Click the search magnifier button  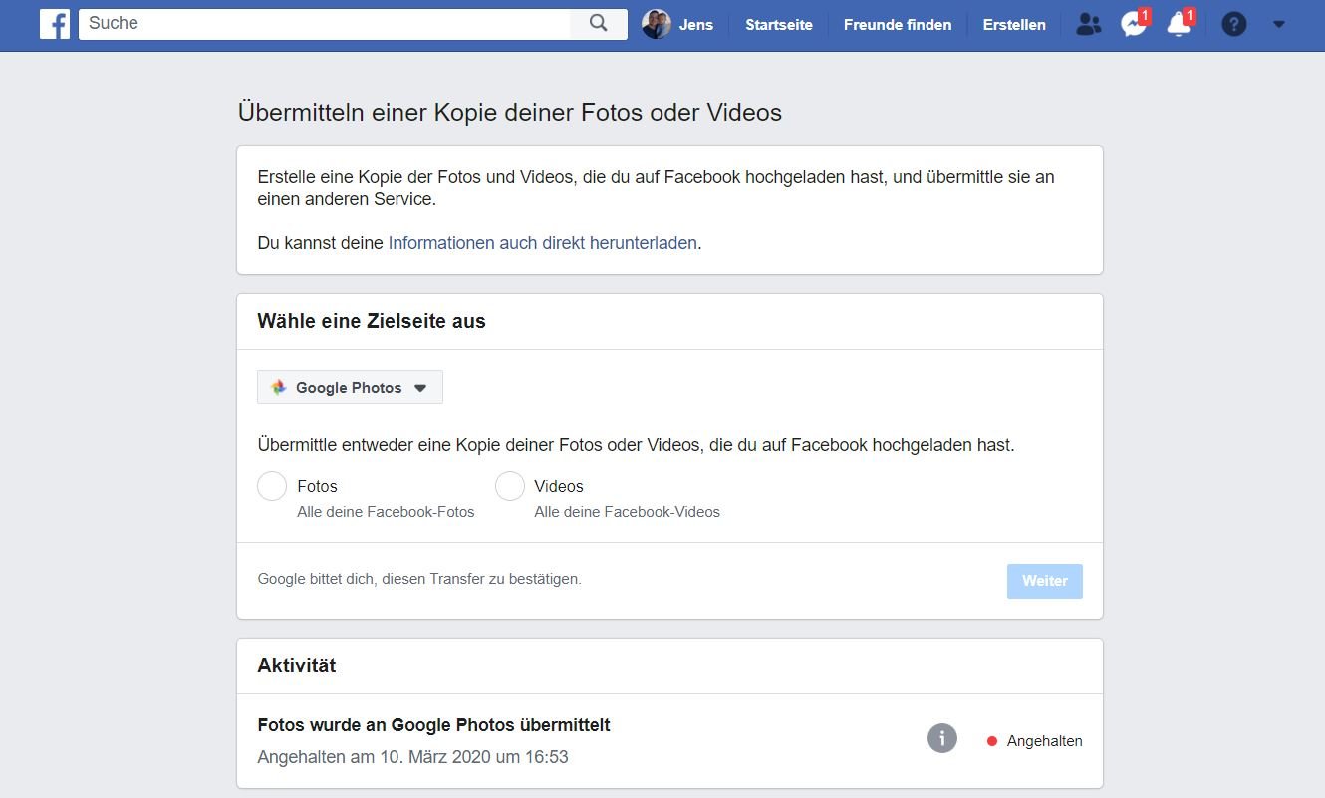[598, 24]
